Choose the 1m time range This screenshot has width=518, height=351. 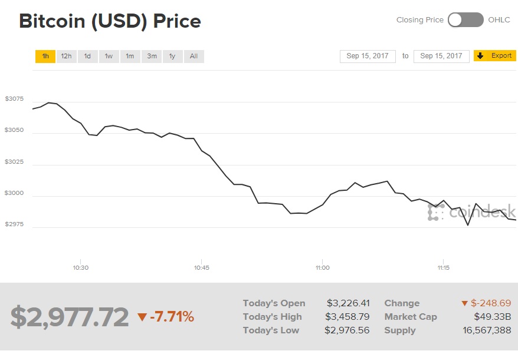(x=130, y=56)
